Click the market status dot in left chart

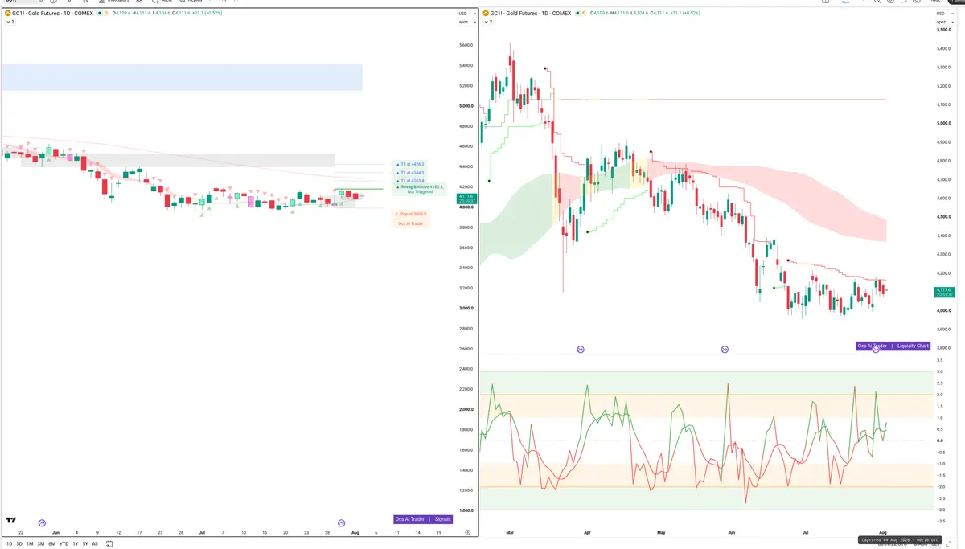tap(101, 14)
